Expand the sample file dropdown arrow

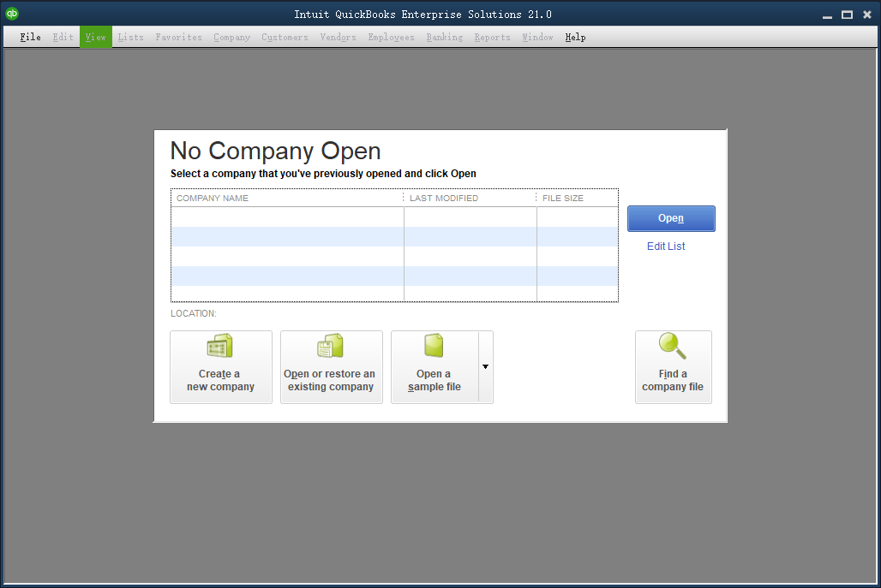(485, 367)
